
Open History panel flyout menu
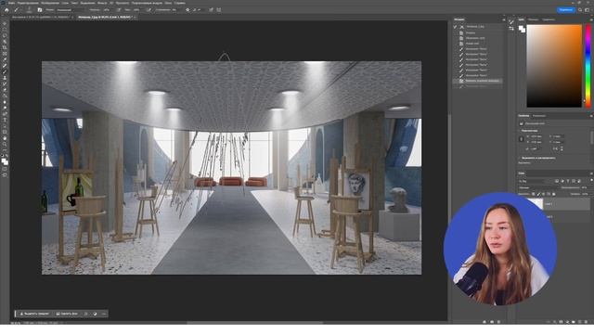pos(503,19)
